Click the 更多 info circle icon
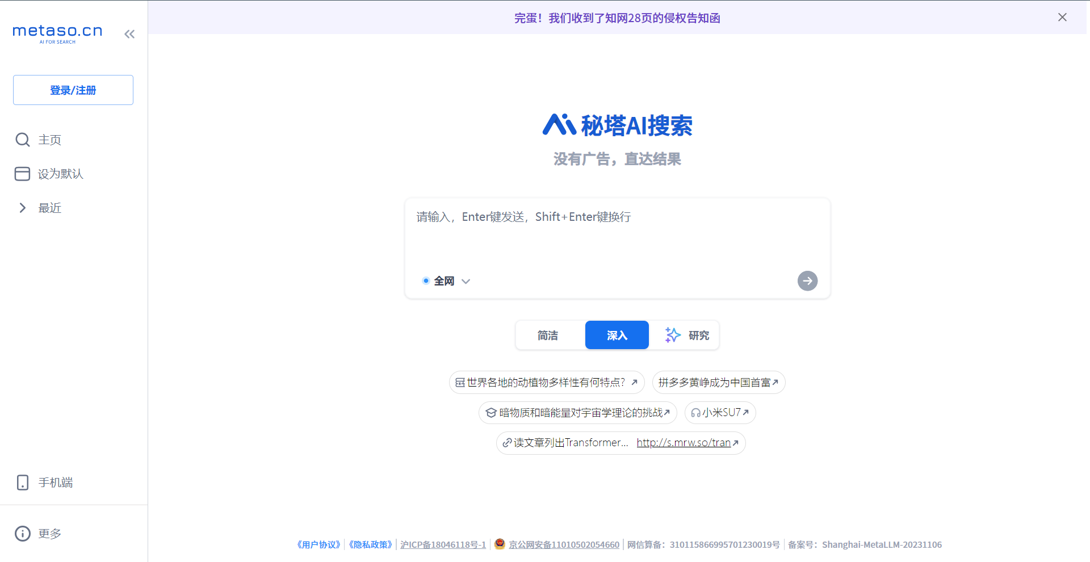Screen dimensions: 1090x562 pyautogui.click(x=22, y=534)
